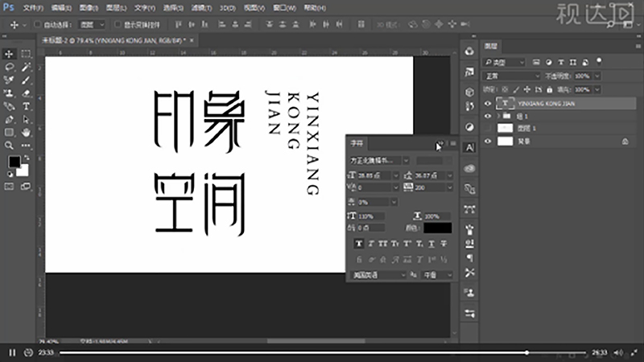Filter layers by adjustment layers icon
This screenshot has height=362, width=644.
point(549,63)
